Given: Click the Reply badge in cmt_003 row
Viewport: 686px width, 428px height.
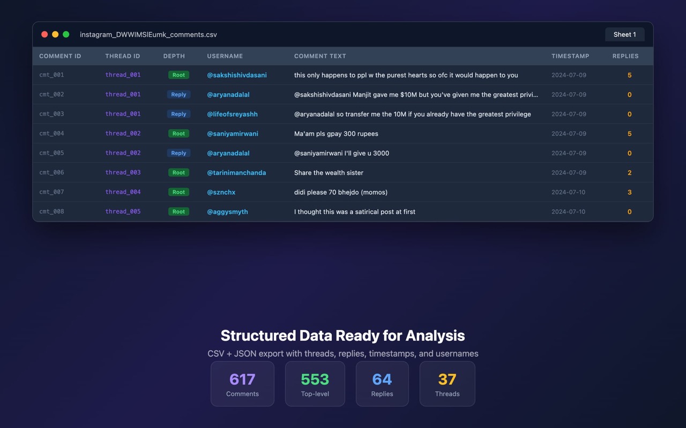Looking at the screenshot, I should (178, 114).
